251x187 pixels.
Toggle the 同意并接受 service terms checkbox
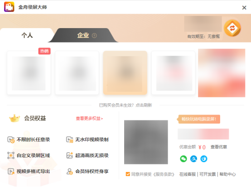coord(128,174)
